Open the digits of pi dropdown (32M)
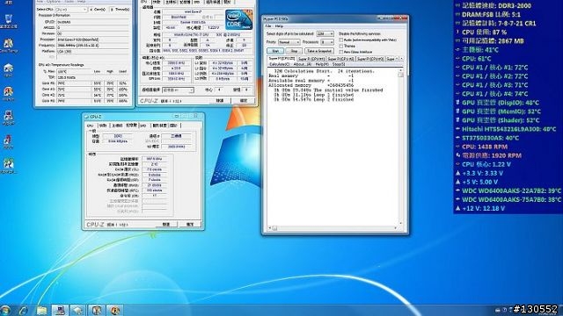 point(325,33)
